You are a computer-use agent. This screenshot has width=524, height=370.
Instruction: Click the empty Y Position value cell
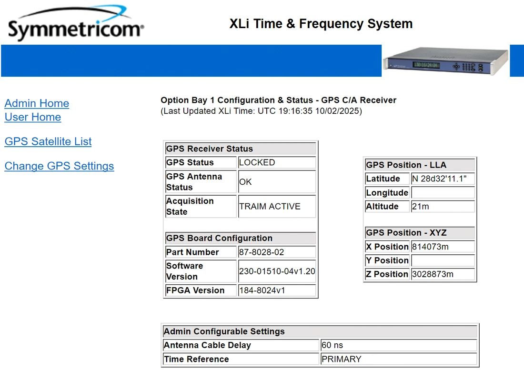(443, 260)
